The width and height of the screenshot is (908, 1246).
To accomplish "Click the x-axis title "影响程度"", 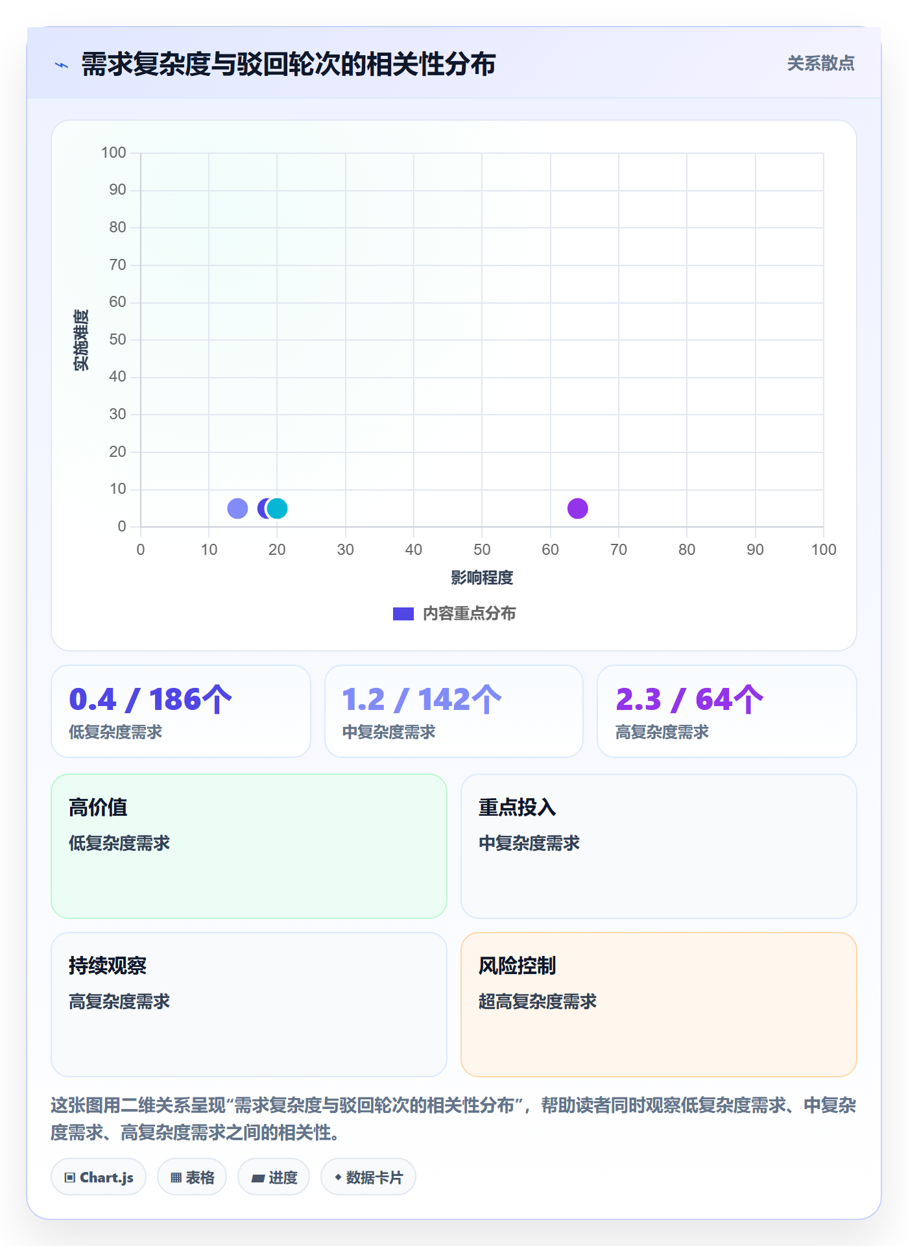I will click(482, 578).
